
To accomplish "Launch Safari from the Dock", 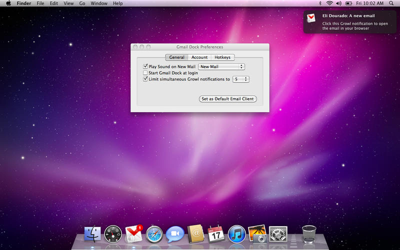I will [154, 233].
